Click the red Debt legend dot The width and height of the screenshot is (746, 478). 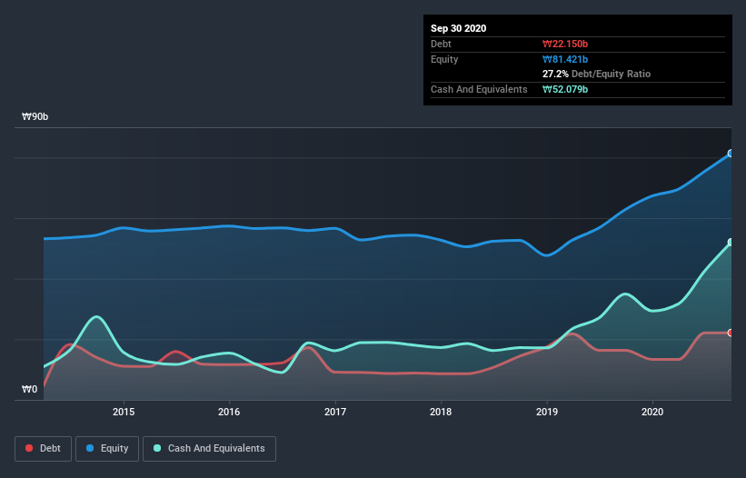[x=29, y=448]
